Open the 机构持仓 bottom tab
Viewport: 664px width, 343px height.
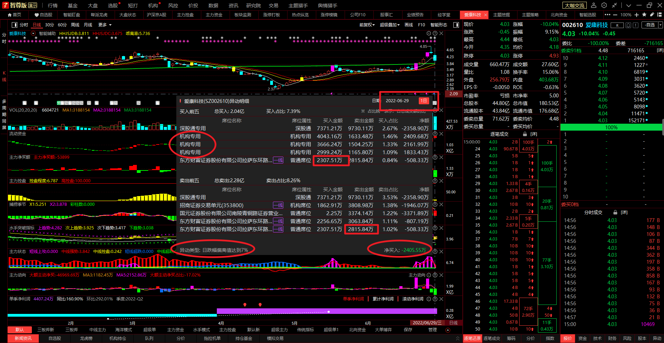click(x=118, y=338)
